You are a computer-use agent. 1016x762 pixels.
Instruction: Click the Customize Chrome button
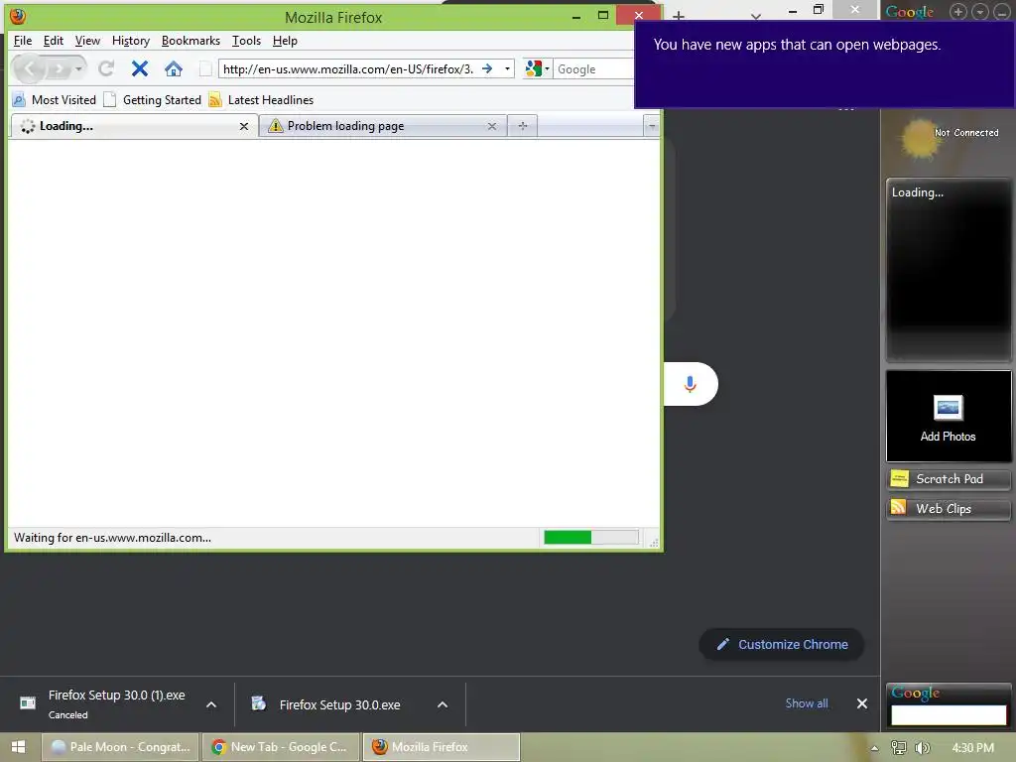click(x=782, y=644)
